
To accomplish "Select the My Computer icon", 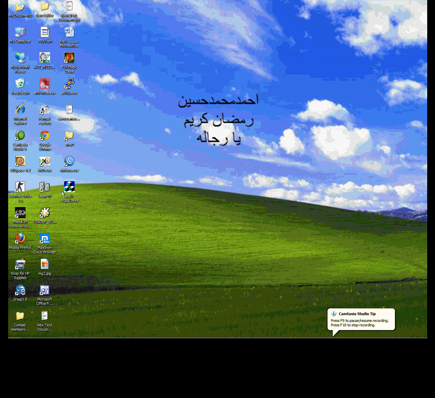I will pos(20,32).
